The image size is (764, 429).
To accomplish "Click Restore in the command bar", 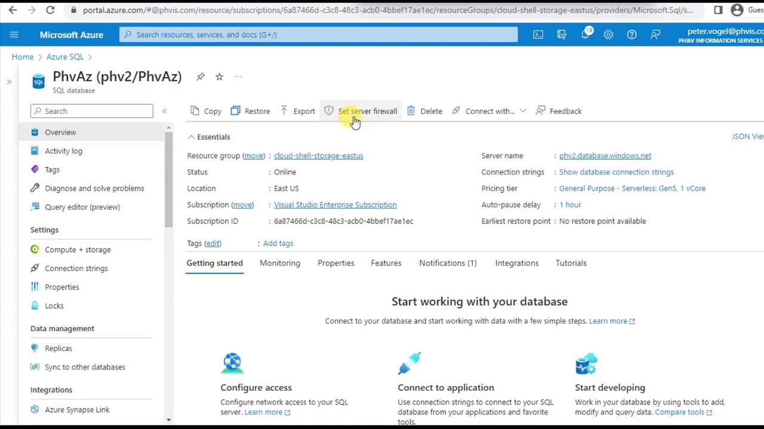I will point(250,111).
